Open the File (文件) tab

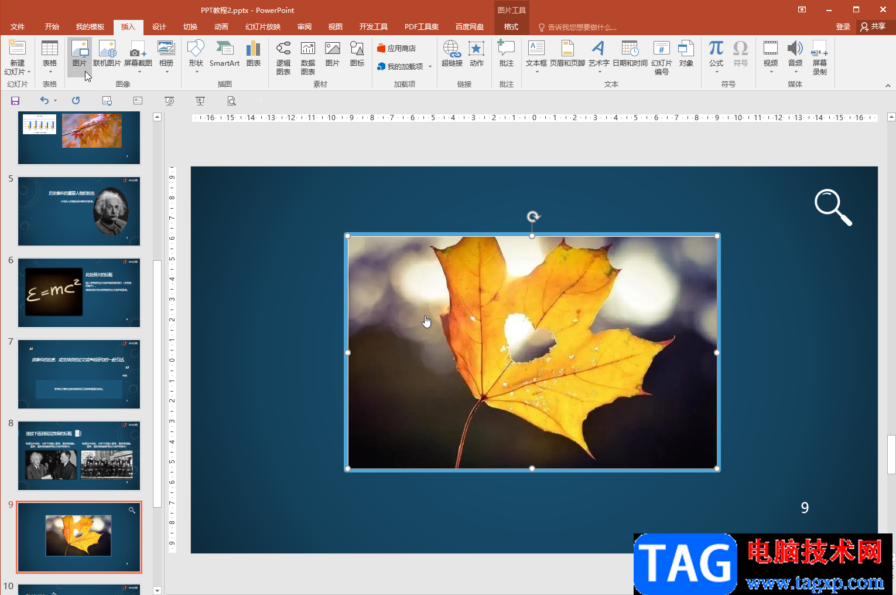click(18, 27)
